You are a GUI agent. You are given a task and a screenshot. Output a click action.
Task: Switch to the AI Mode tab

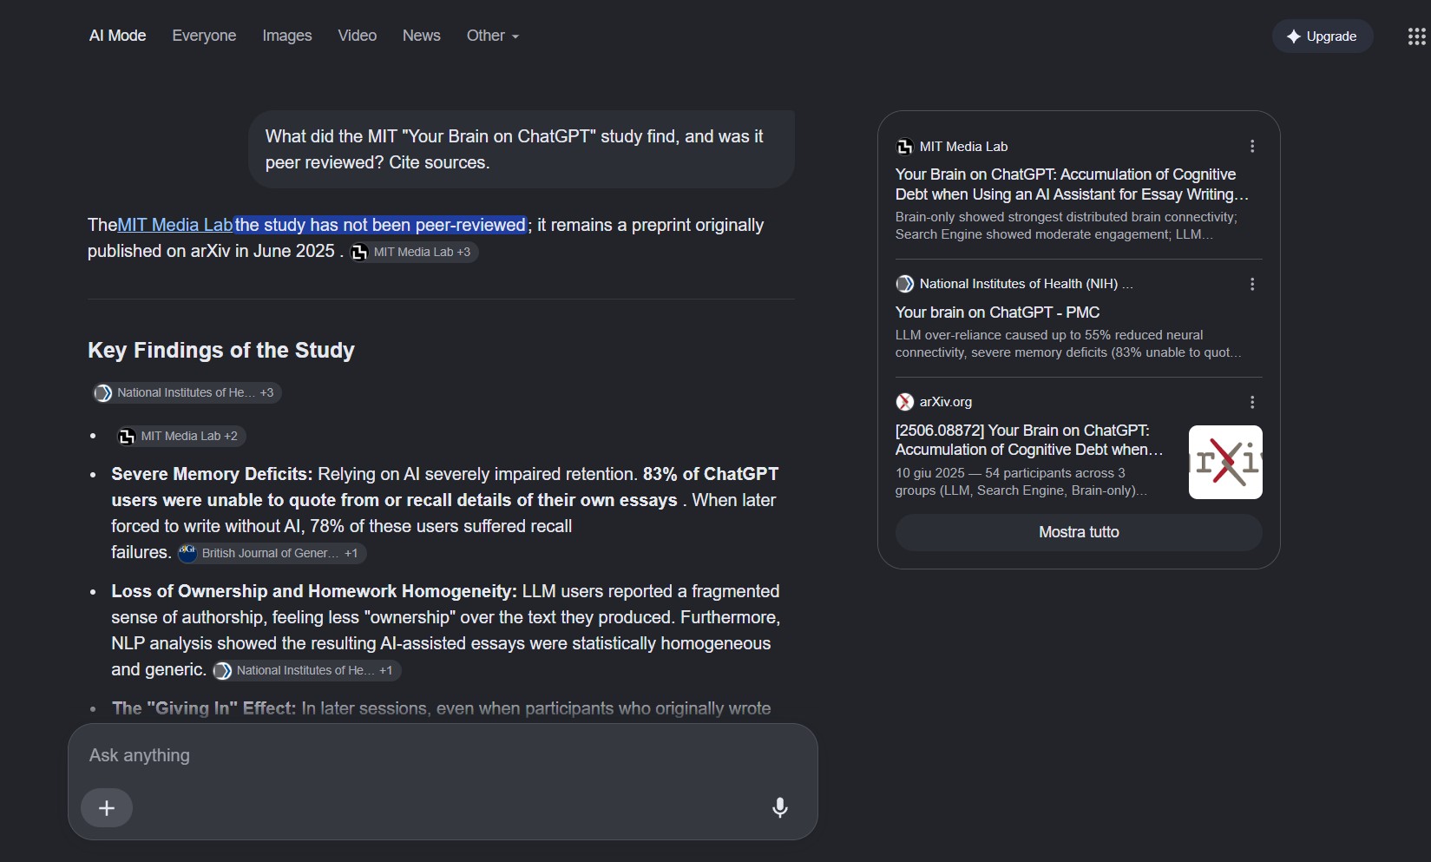click(118, 36)
